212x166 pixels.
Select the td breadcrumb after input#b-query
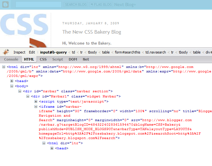(x=74, y=52)
